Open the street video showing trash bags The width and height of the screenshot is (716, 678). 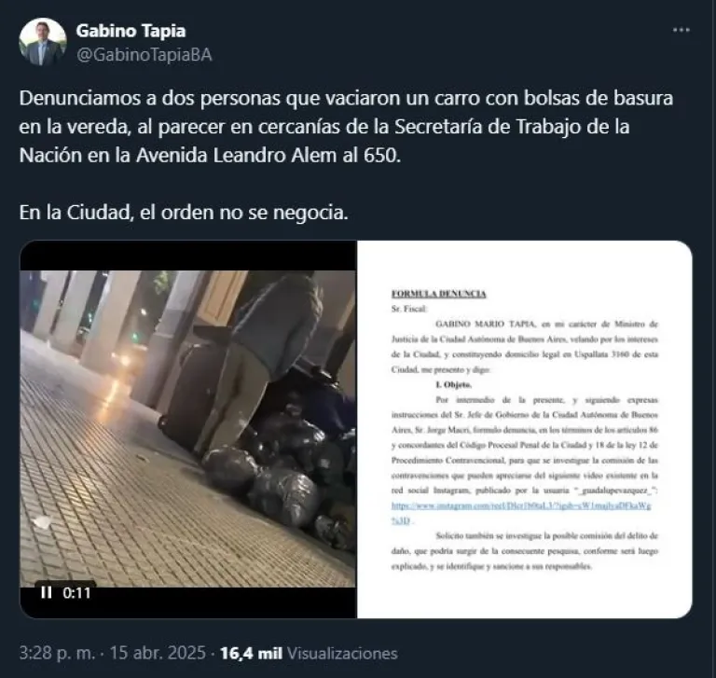pyautogui.click(x=187, y=429)
